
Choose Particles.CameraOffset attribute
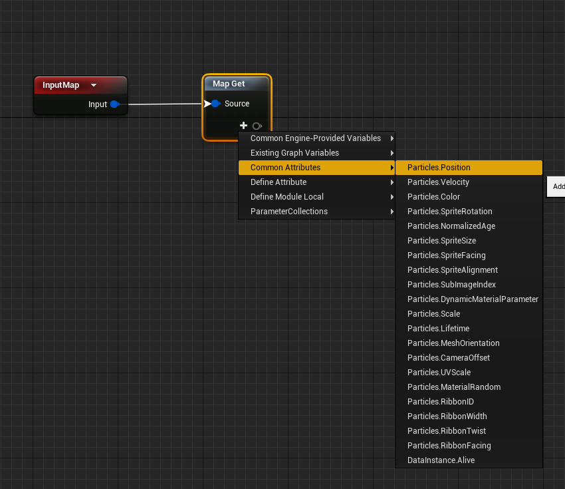click(x=469, y=358)
